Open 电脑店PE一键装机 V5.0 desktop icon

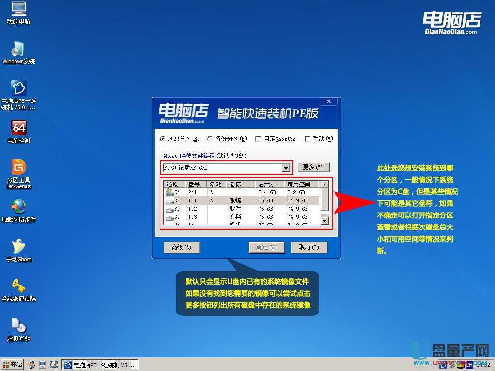pos(19,95)
